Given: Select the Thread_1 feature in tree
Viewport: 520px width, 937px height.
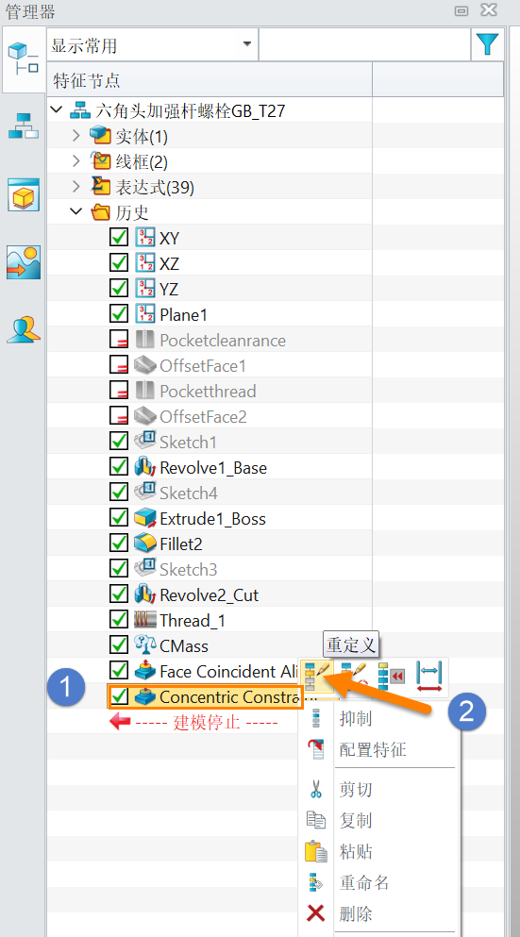Looking at the screenshot, I should click(193, 620).
